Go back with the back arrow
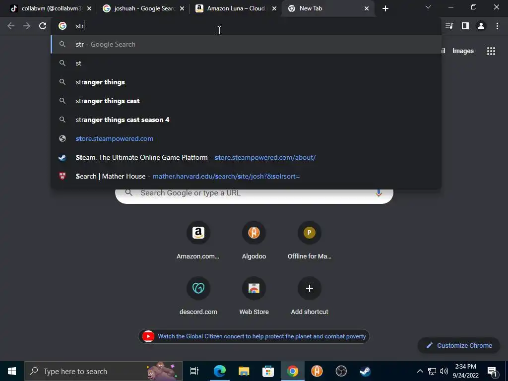This screenshot has width=508, height=381. (x=11, y=26)
